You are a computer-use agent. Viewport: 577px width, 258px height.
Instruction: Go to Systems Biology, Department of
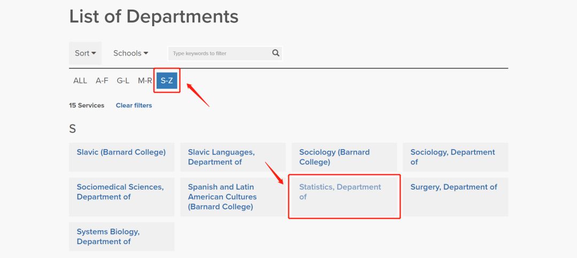click(x=108, y=237)
